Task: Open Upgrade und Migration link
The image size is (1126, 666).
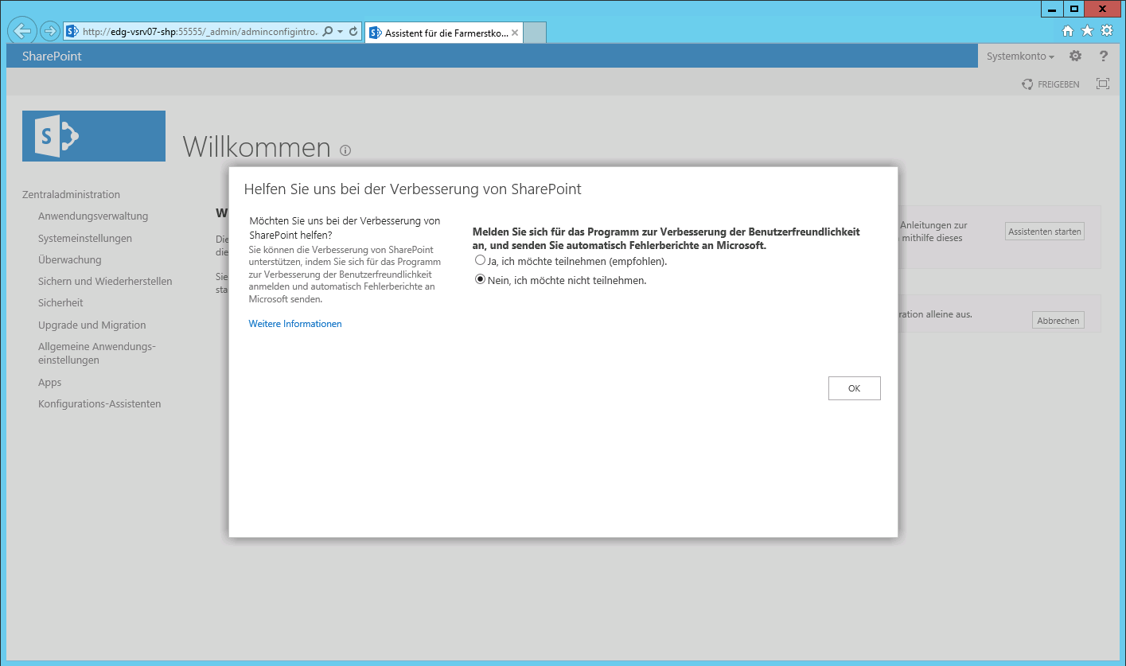Action: [92, 325]
